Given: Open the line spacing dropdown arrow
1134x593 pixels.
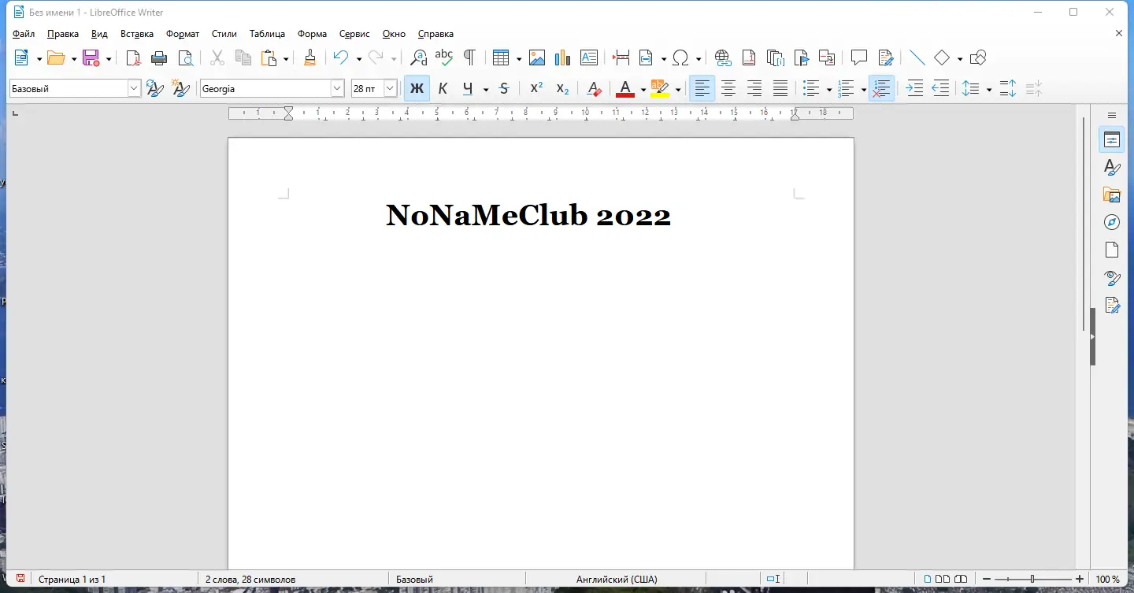Looking at the screenshot, I should point(988,90).
